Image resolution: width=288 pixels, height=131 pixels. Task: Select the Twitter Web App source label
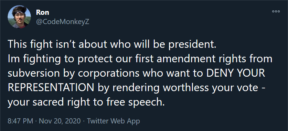point(113,121)
